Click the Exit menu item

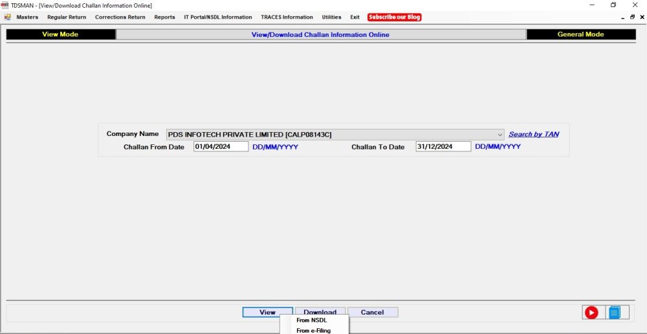tap(355, 17)
